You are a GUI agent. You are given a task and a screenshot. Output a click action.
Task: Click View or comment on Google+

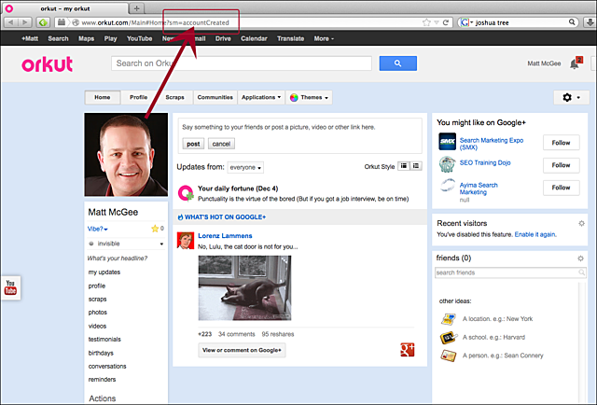(242, 350)
